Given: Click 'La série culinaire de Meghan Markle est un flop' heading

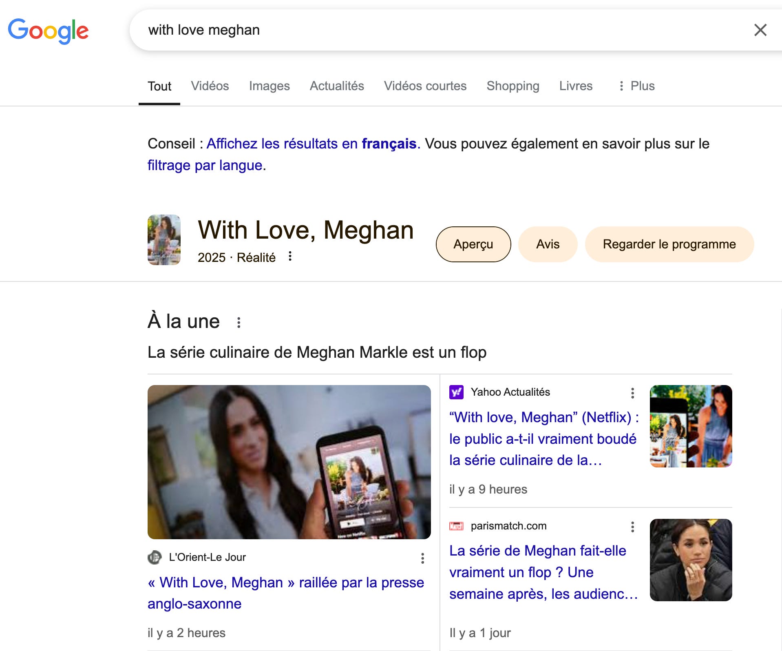Looking at the screenshot, I should point(317,352).
